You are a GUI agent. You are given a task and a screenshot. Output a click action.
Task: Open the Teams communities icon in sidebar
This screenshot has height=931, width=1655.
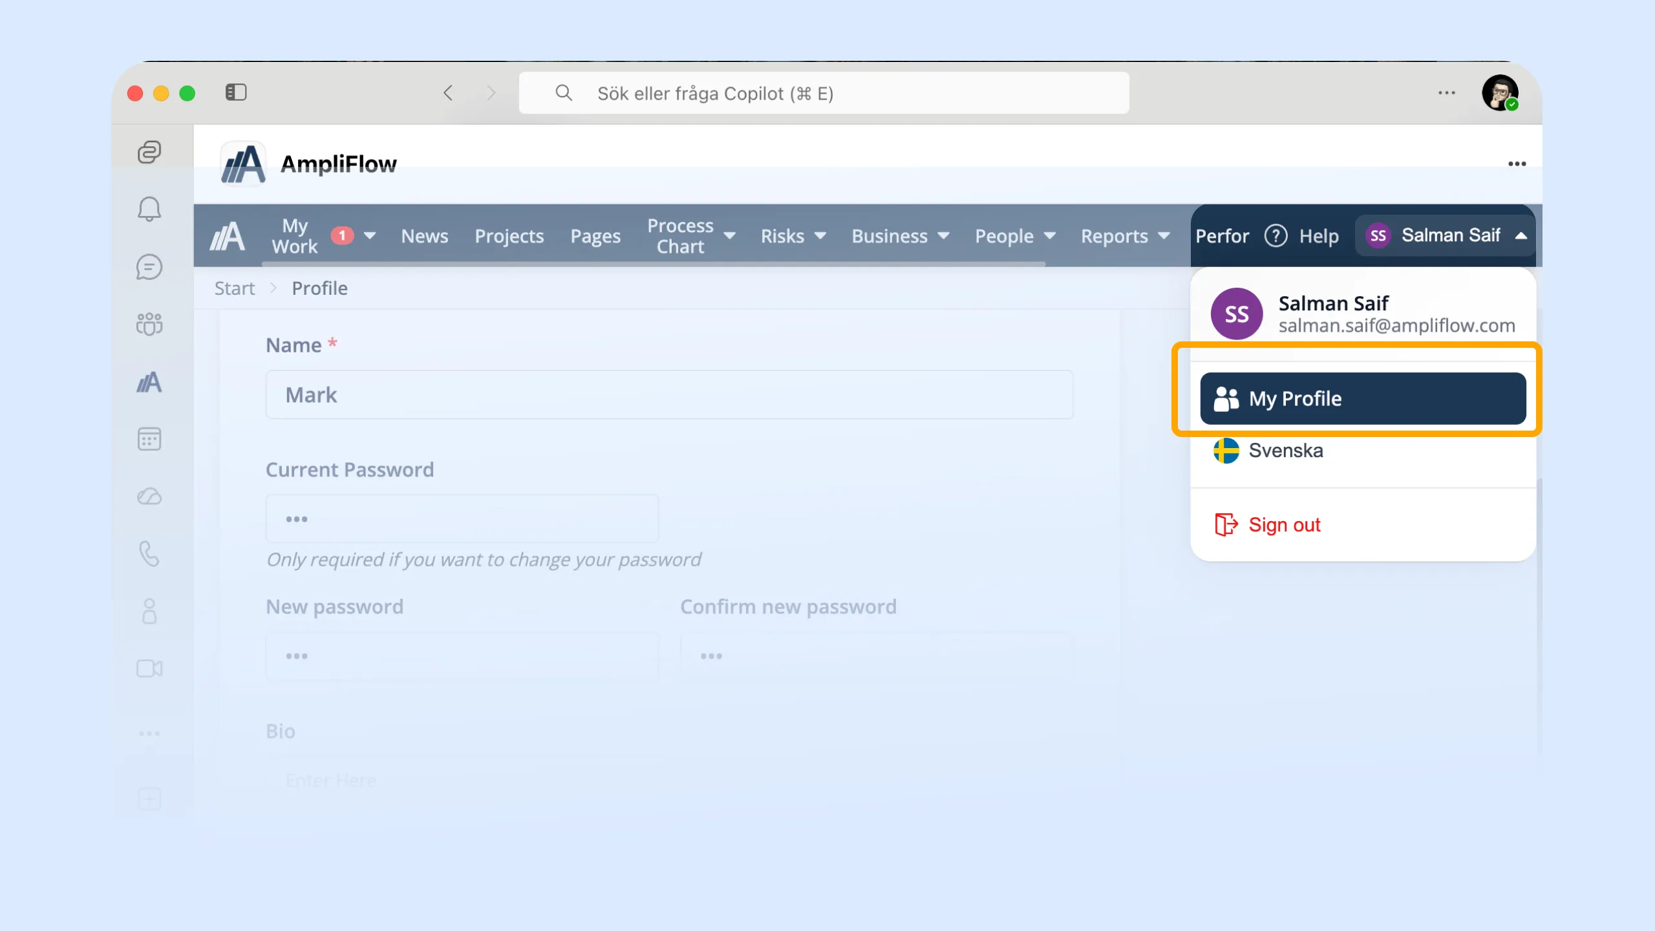click(x=149, y=324)
